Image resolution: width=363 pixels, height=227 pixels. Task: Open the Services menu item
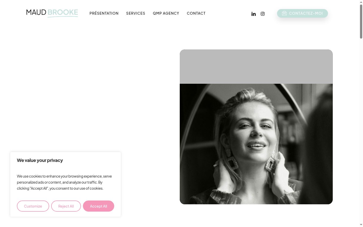pos(136,13)
